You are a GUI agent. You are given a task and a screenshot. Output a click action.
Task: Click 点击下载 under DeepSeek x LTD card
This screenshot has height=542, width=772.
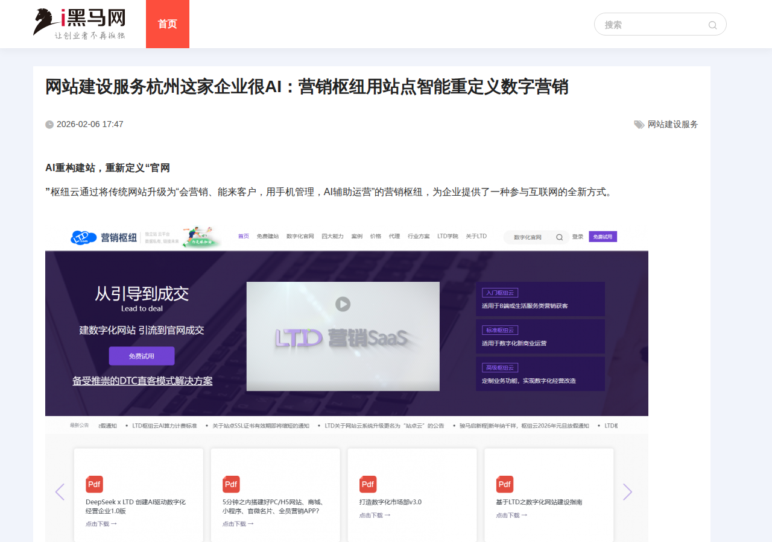coord(101,524)
